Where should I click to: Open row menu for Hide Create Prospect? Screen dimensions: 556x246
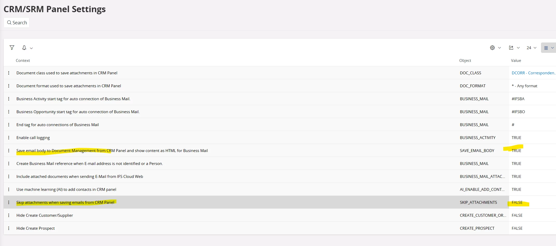coord(9,228)
